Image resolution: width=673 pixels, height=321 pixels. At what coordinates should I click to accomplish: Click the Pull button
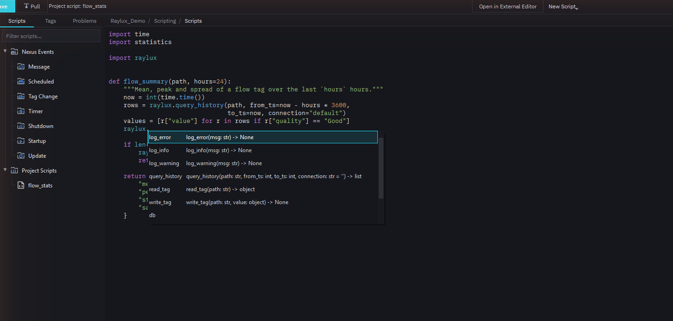(x=32, y=6)
